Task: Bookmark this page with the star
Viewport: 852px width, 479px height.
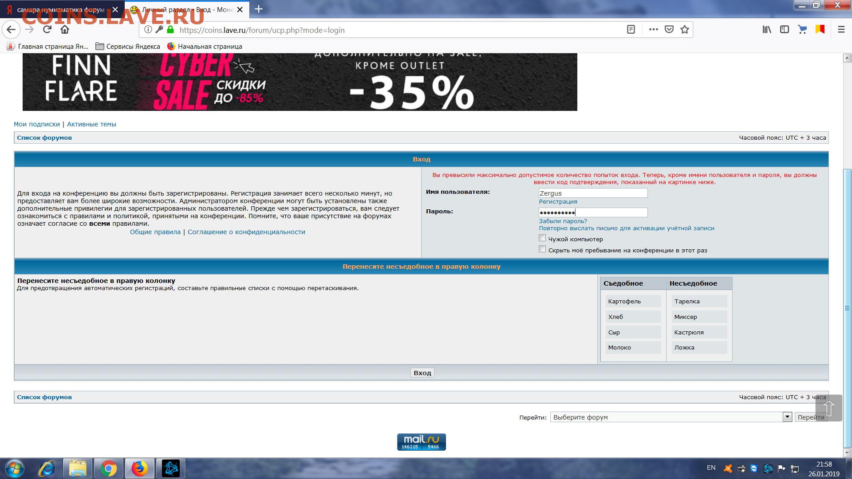Action: pyautogui.click(x=685, y=30)
